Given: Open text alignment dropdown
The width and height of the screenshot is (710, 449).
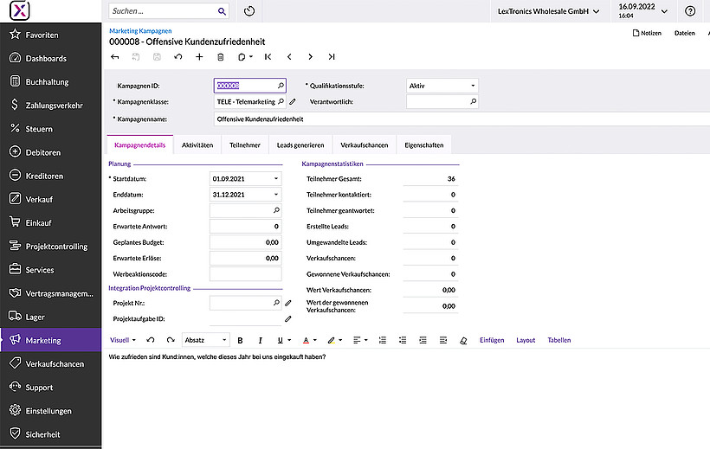Looking at the screenshot, I should (360, 340).
